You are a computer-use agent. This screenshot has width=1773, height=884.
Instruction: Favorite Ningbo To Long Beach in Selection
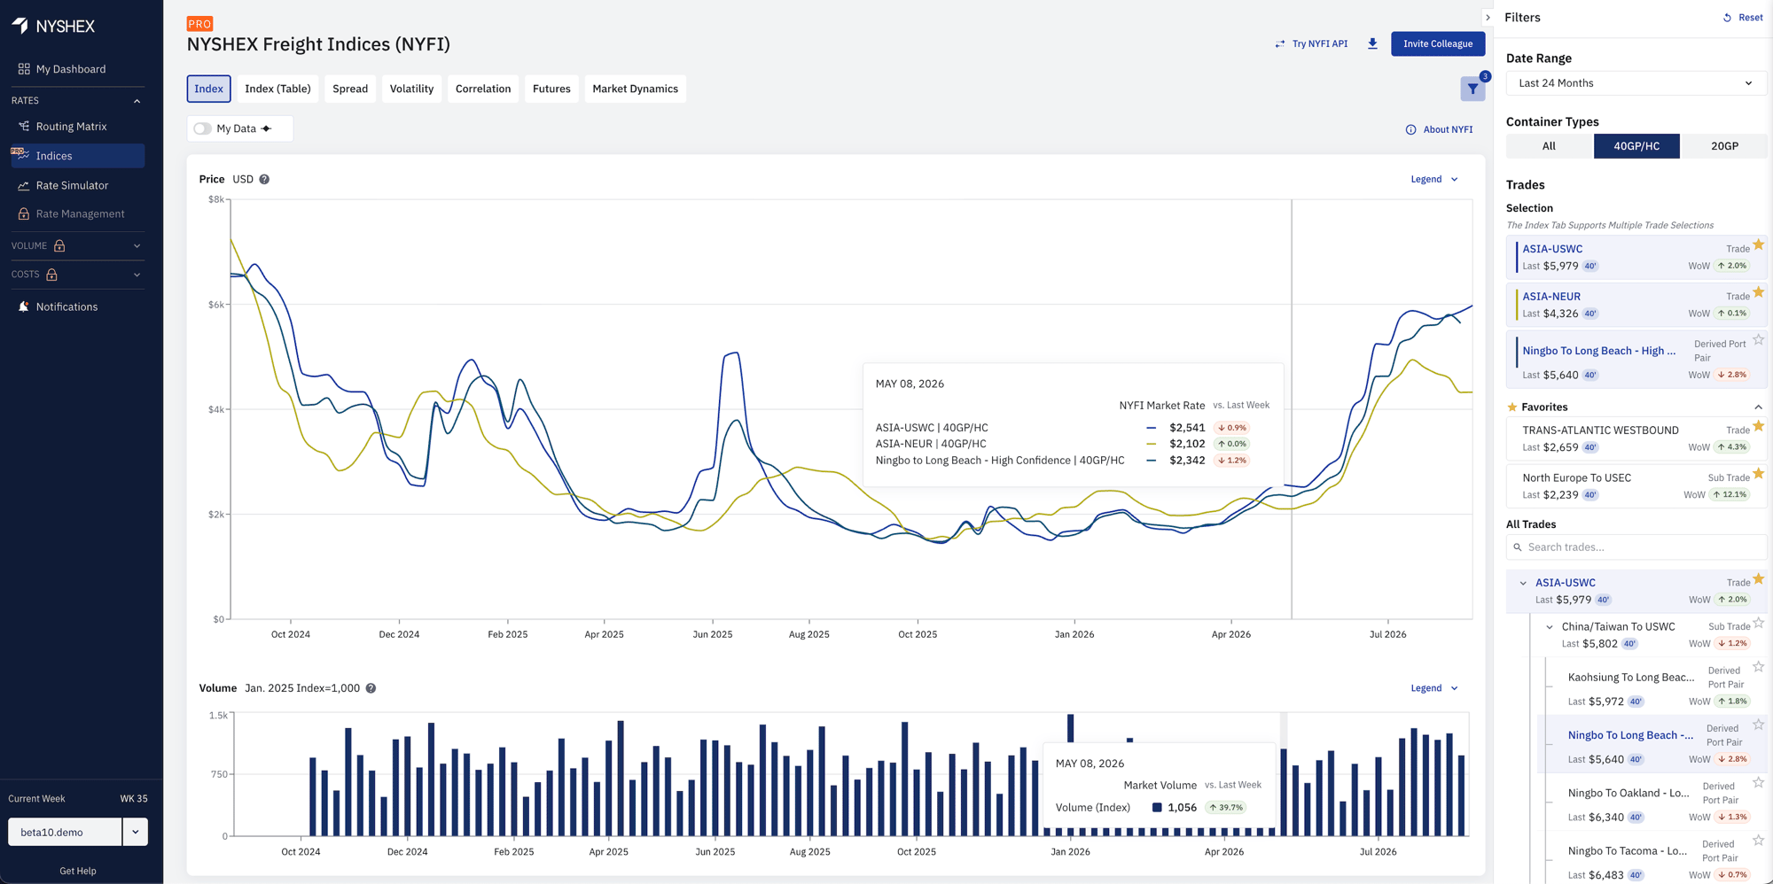[x=1758, y=340]
